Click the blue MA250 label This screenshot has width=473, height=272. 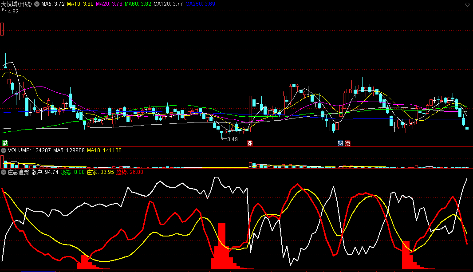tap(200, 4)
